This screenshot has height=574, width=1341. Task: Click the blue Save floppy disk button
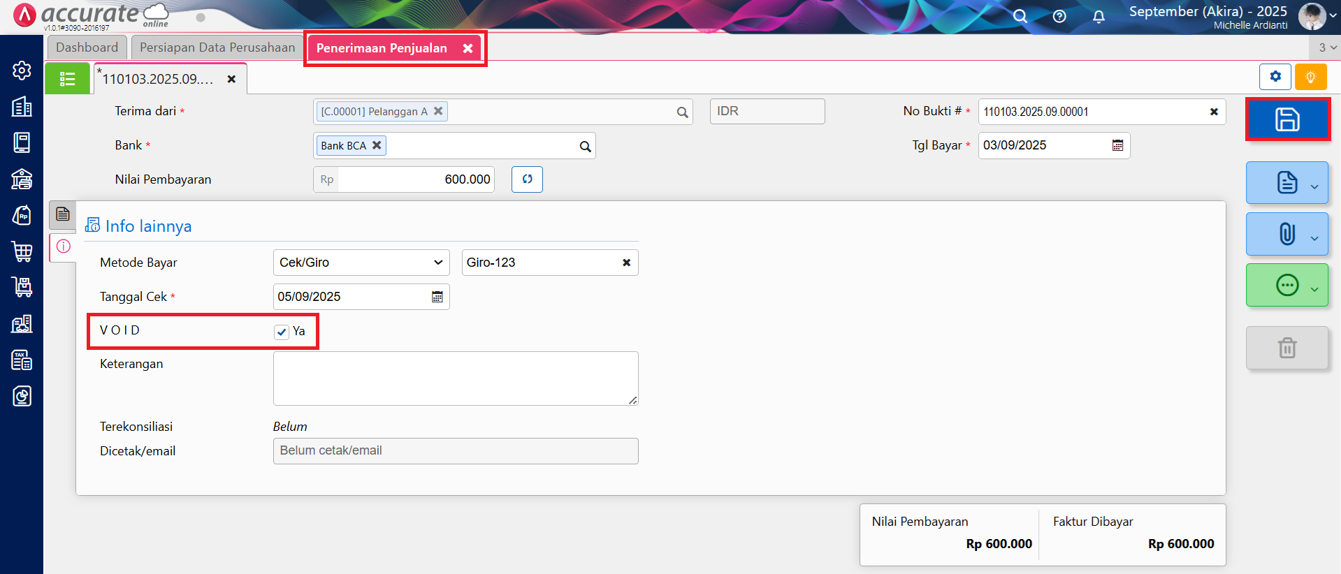[x=1287, y=119]
